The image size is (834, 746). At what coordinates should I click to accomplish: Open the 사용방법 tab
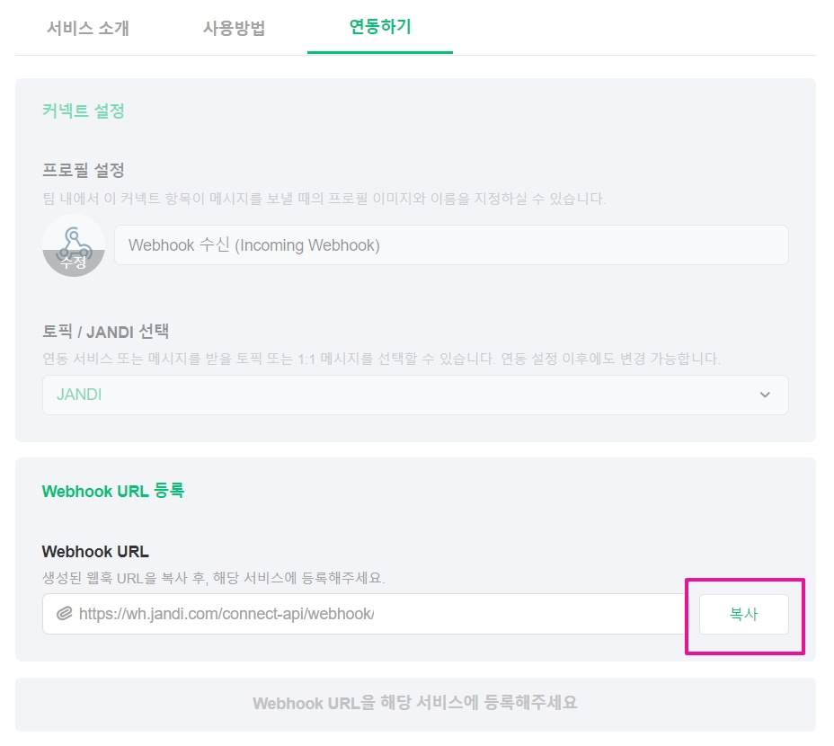234,28
